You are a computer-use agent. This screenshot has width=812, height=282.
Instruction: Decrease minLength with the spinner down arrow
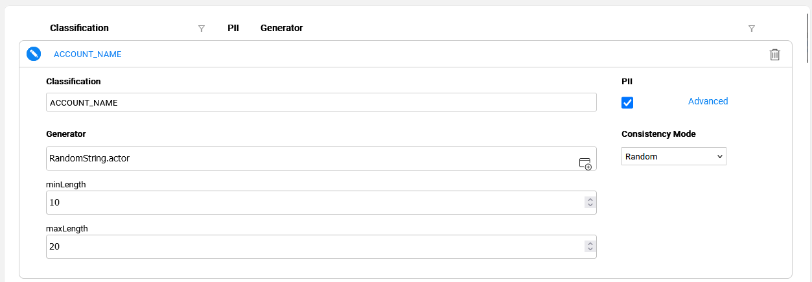[590, 206]
